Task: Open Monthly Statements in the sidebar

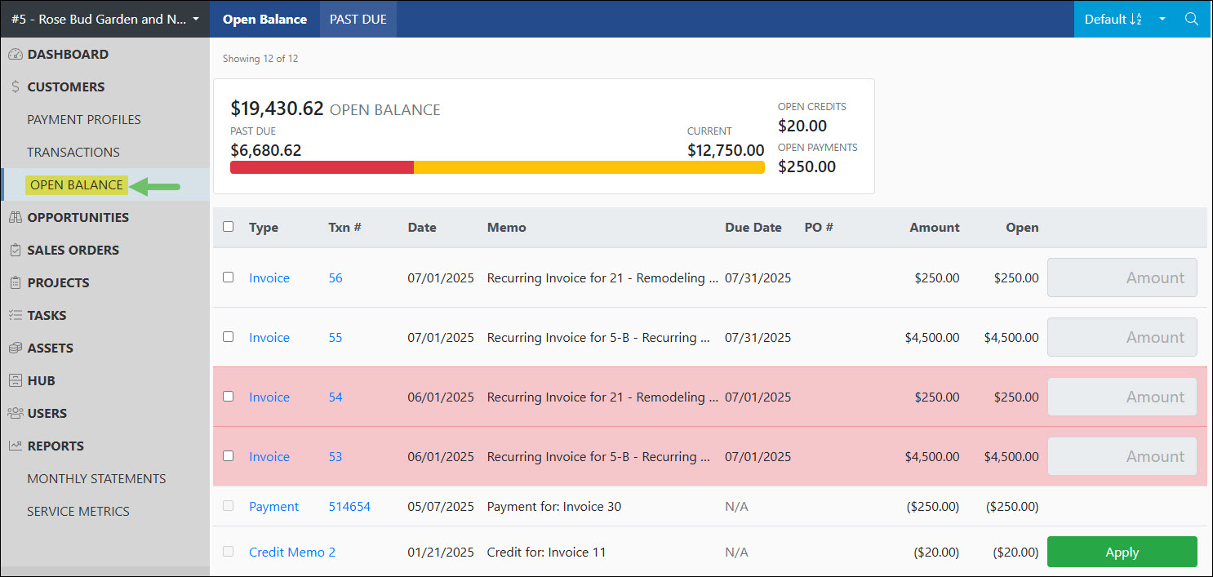Action: [96, 478]
